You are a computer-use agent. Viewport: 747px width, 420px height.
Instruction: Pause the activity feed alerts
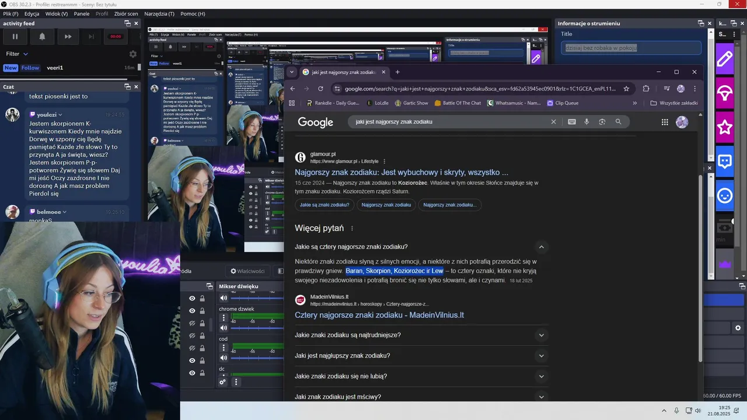click(15, 36)
